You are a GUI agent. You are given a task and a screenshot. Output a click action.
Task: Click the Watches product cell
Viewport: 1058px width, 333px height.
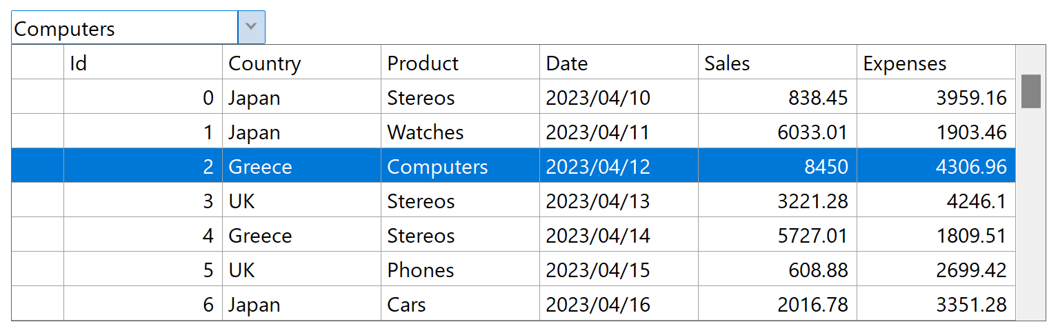click(460, 132)
